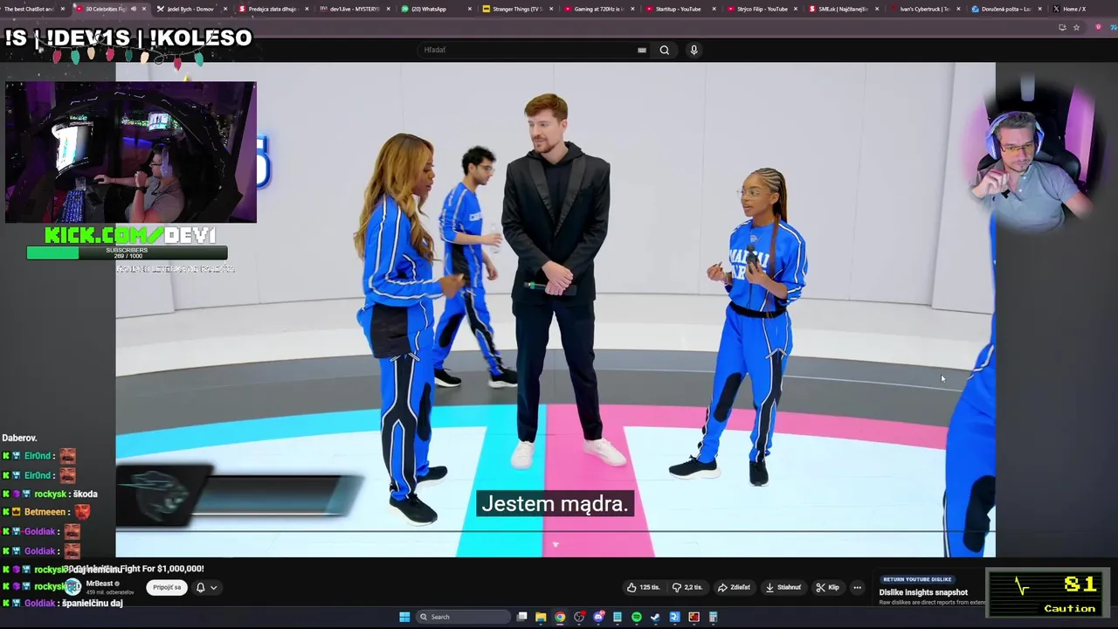The height and width of the screenshot is (629, 1118).
Task: Click the Return YouTube Dislike label
Action: (x=917, y=579)
